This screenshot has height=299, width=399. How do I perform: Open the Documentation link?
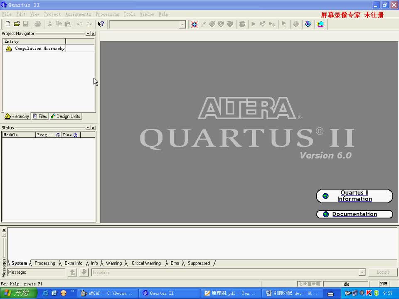pyautogui.click(x=355, y=214)
